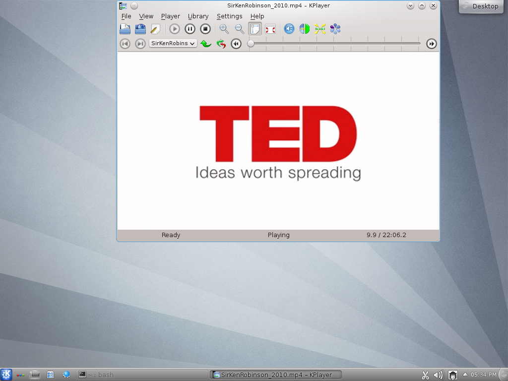
Task: Open file properties with the pencil icon
Action: pyautogui.click(x=155, y=29)
